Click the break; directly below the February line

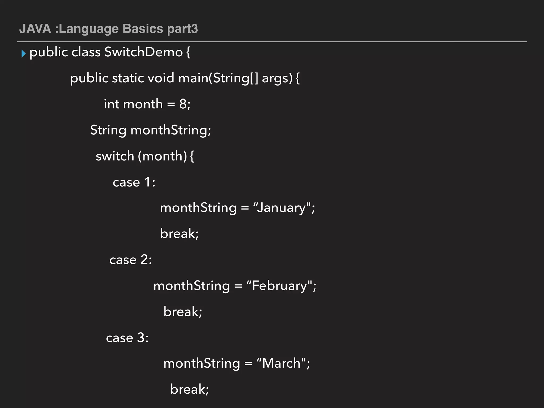coord(183,312)
